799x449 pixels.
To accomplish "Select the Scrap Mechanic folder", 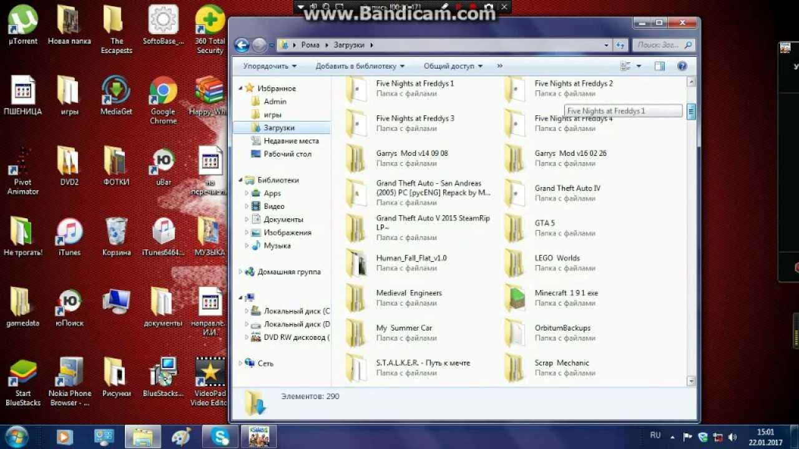I will (x=563, y=367).
